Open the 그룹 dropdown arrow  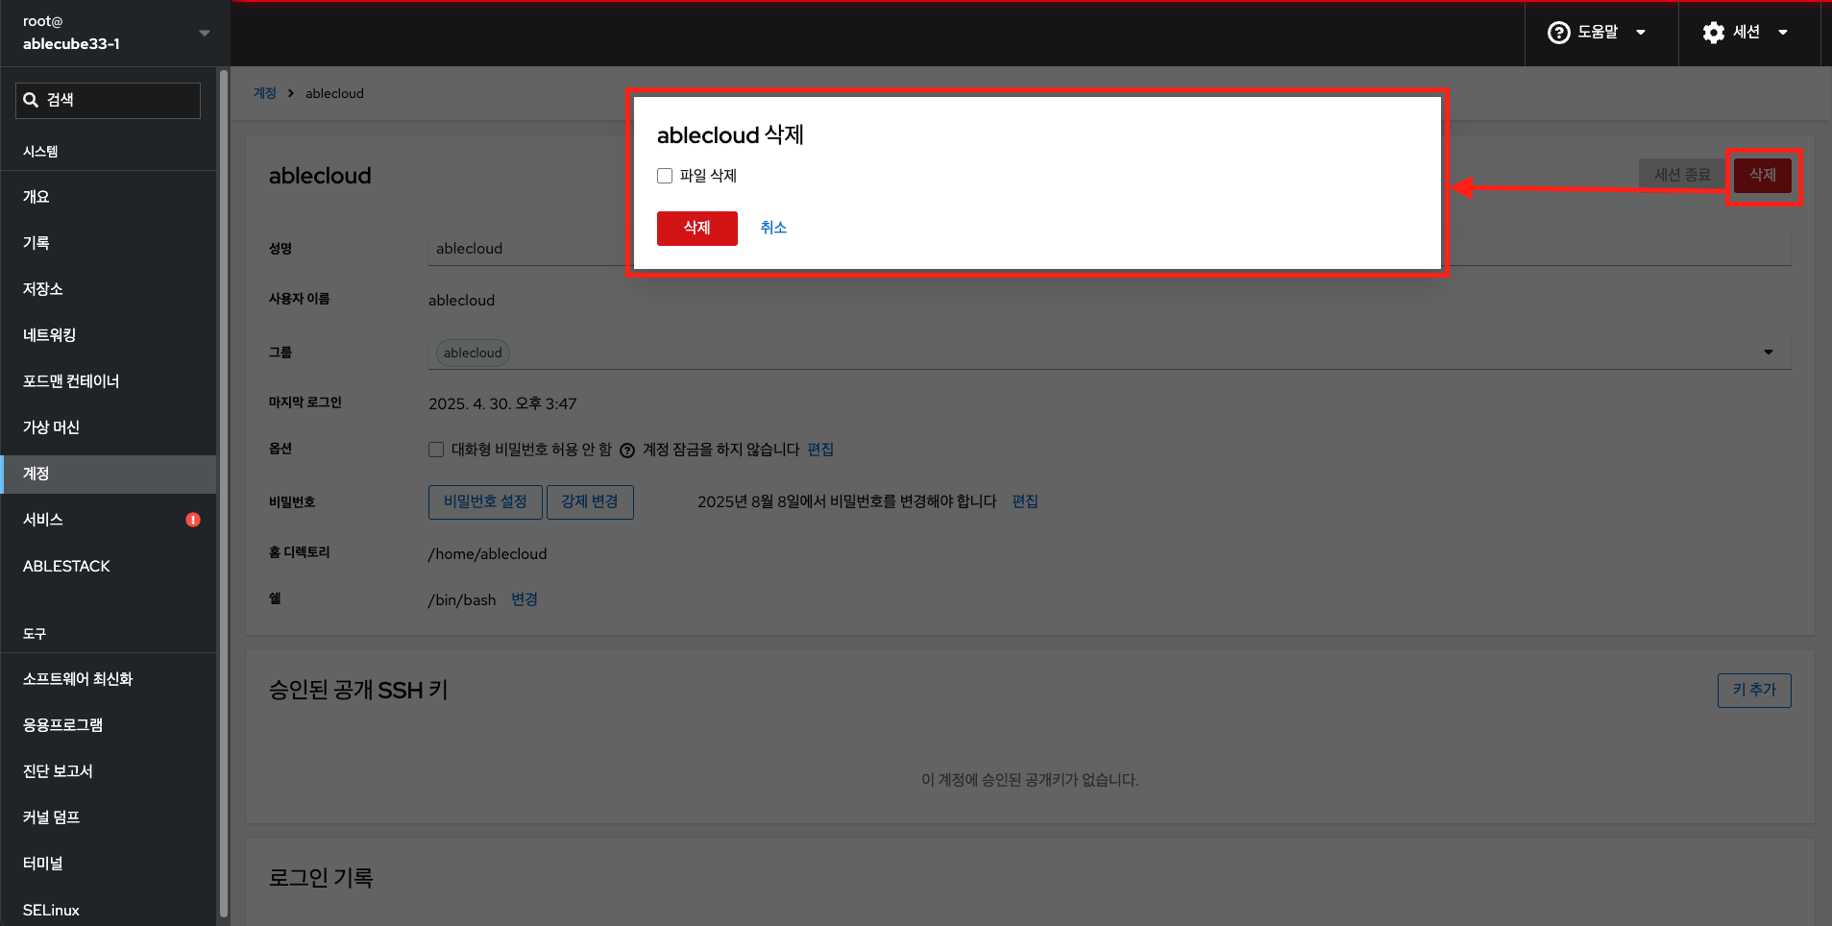(1768, 353)
